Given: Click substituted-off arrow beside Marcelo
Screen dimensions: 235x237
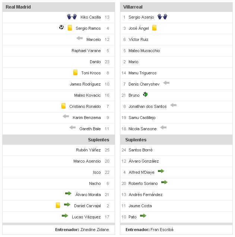Looking at the screenshot, I should (x=79, y=38).
